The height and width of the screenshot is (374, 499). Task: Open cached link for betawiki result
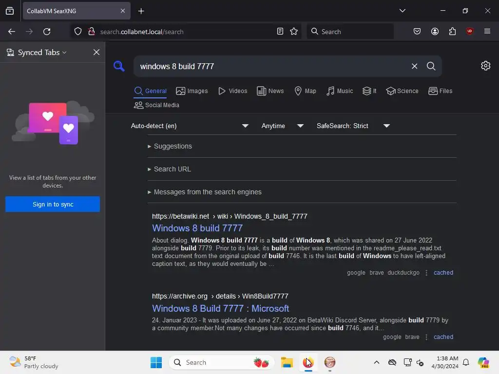pos(443,273)
